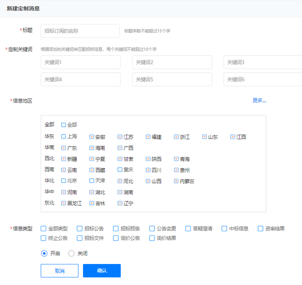Click the 取消 button
Screen dimensions: 302x285
coord(60,271)
